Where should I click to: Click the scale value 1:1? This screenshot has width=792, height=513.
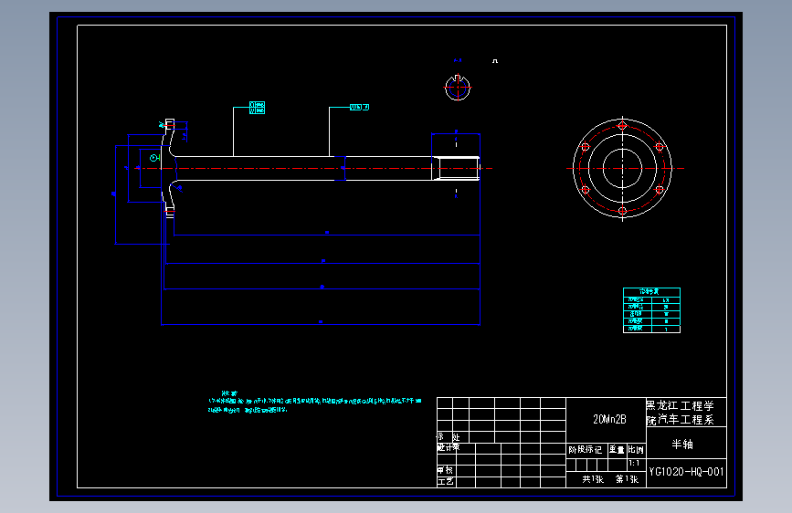(634, 463)
